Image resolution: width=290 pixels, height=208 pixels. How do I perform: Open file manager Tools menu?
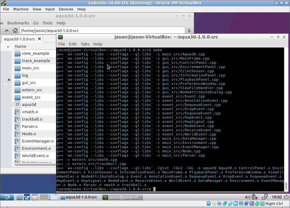coord(47,23)
